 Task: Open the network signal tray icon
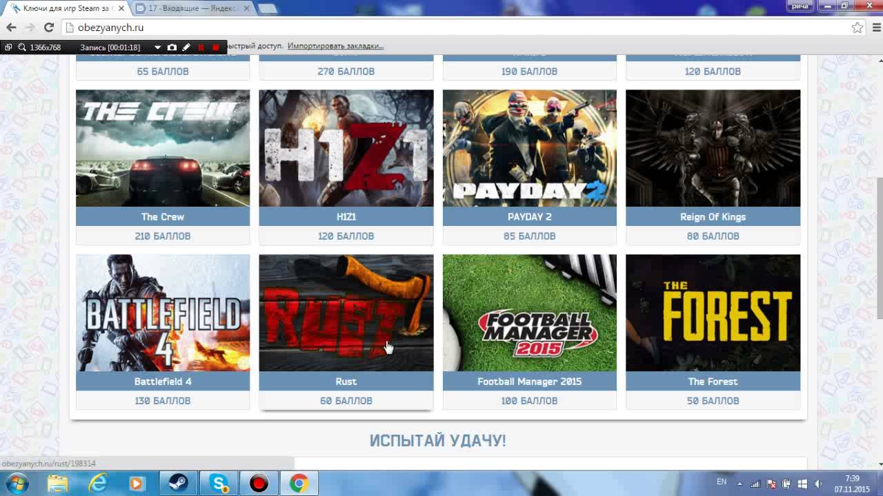point(755,484)
